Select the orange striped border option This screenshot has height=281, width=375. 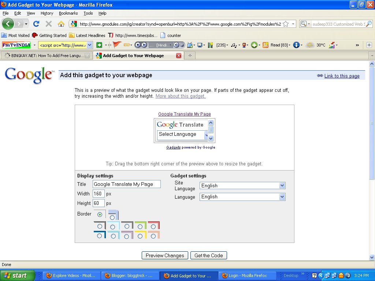coord(153,236)
